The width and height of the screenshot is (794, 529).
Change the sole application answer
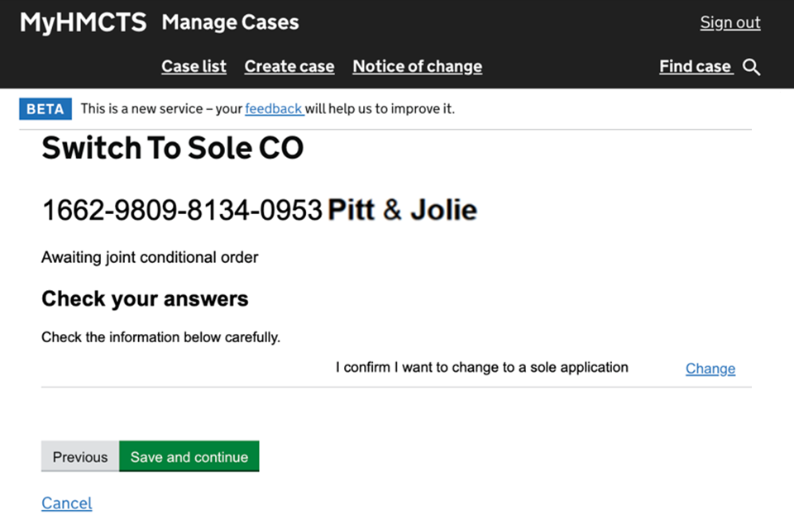(710, 369)
